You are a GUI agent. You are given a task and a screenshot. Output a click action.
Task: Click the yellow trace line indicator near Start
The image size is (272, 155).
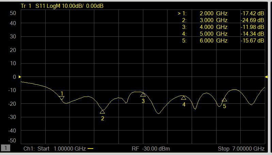click(90, 149)
